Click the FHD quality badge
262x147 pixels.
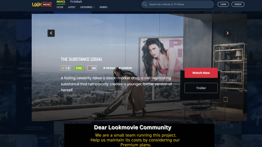click(79, 68)
